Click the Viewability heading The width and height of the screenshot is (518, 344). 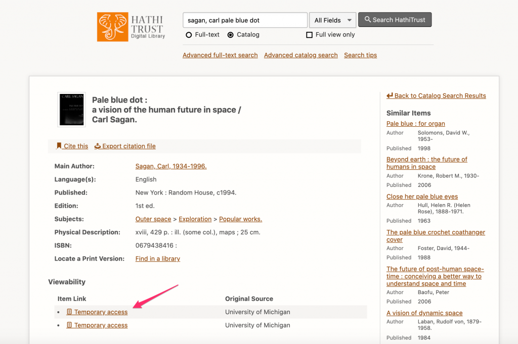click(67, 282)
